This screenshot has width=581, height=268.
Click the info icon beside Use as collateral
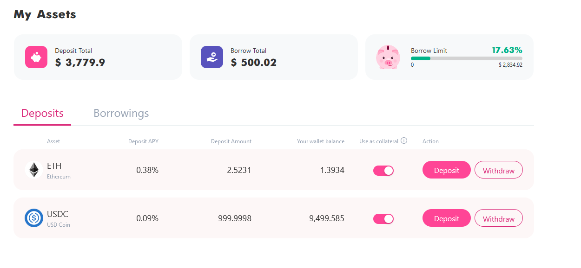[x=404, y=141]
